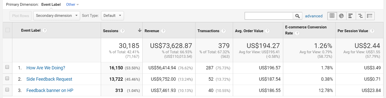386x98 pixels.
Task: Switch to Data table view icon
Action: click(x=332, y=16)
